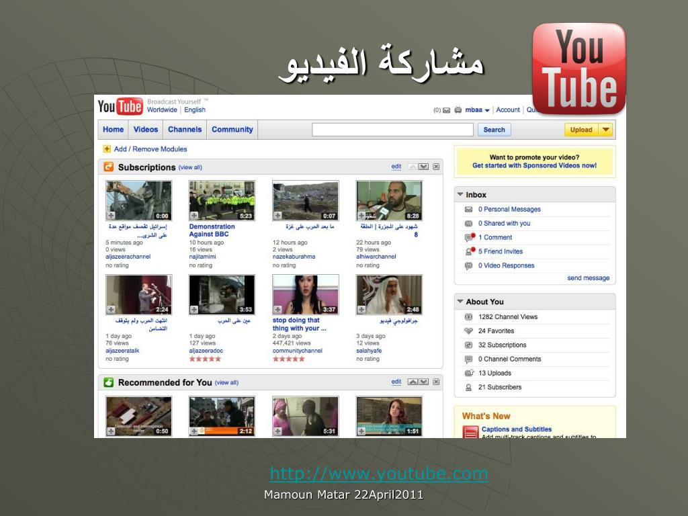Click the five-star rating under communitychannel
The width and height of the screenshot is (688, 516).
coord(289,359)
